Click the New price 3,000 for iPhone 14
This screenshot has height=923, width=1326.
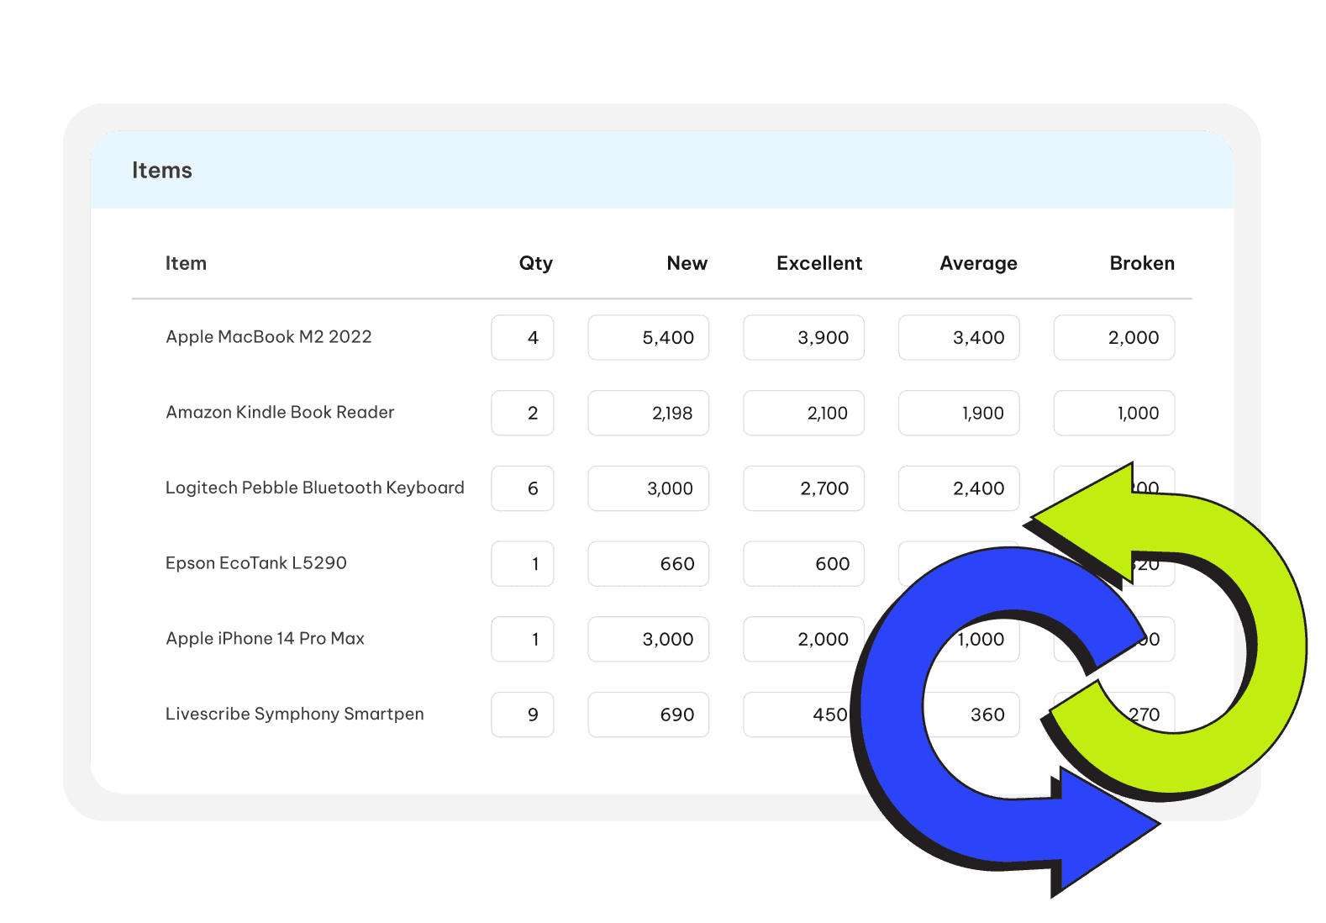pos(649,639)
